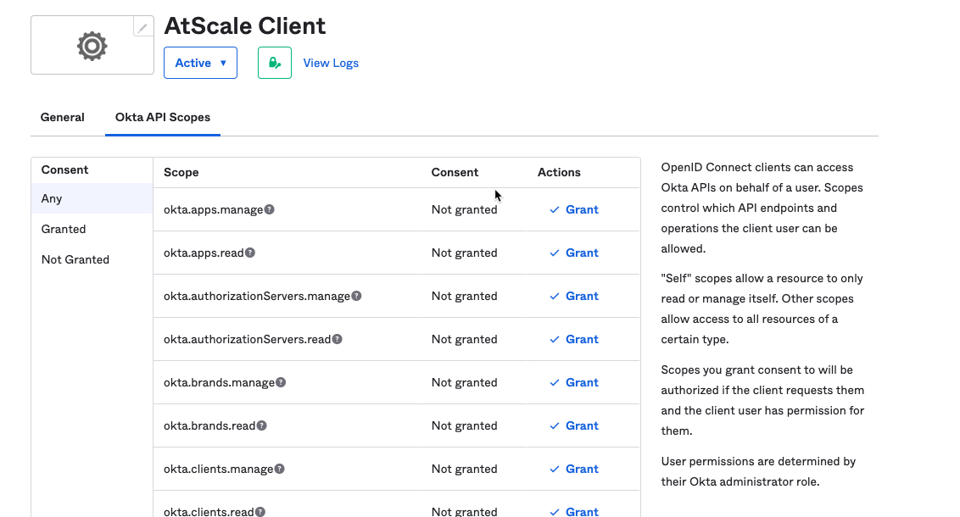Grant the okta.clients.read scope
The height and width of the screenshot is (517, 960).
[x=573, y=512]
